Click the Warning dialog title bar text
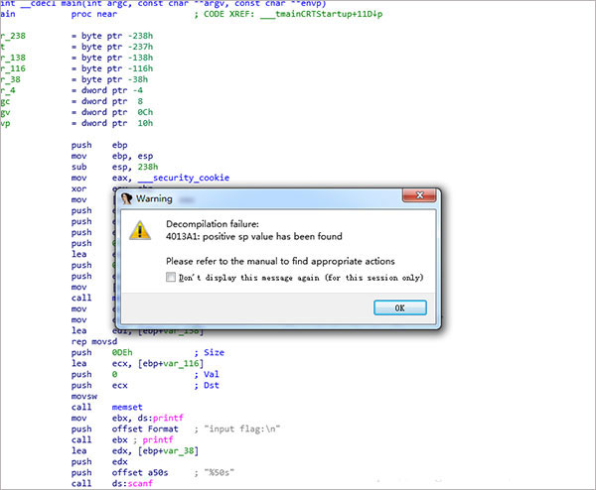Screen dimensions: 596x490 [x=154, y=198]
